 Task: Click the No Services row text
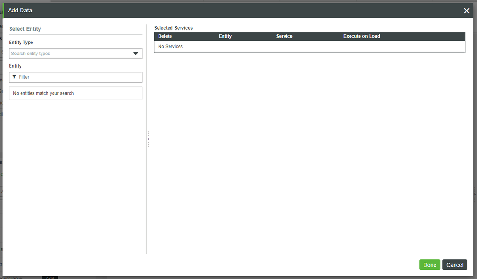[x=170, y=46]
